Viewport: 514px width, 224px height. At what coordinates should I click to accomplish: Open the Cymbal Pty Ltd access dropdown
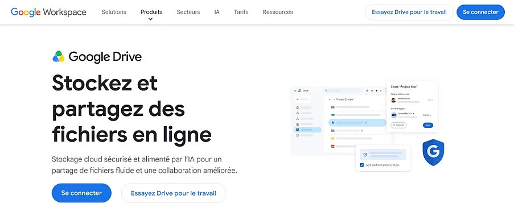[x=406, y=113]
